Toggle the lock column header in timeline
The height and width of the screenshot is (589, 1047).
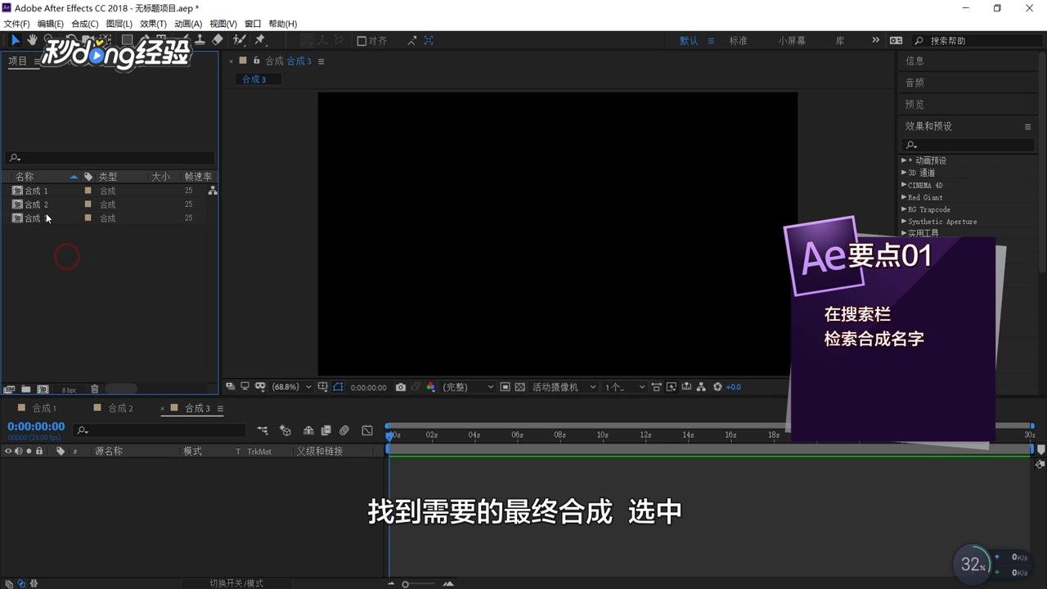point(38,451)
